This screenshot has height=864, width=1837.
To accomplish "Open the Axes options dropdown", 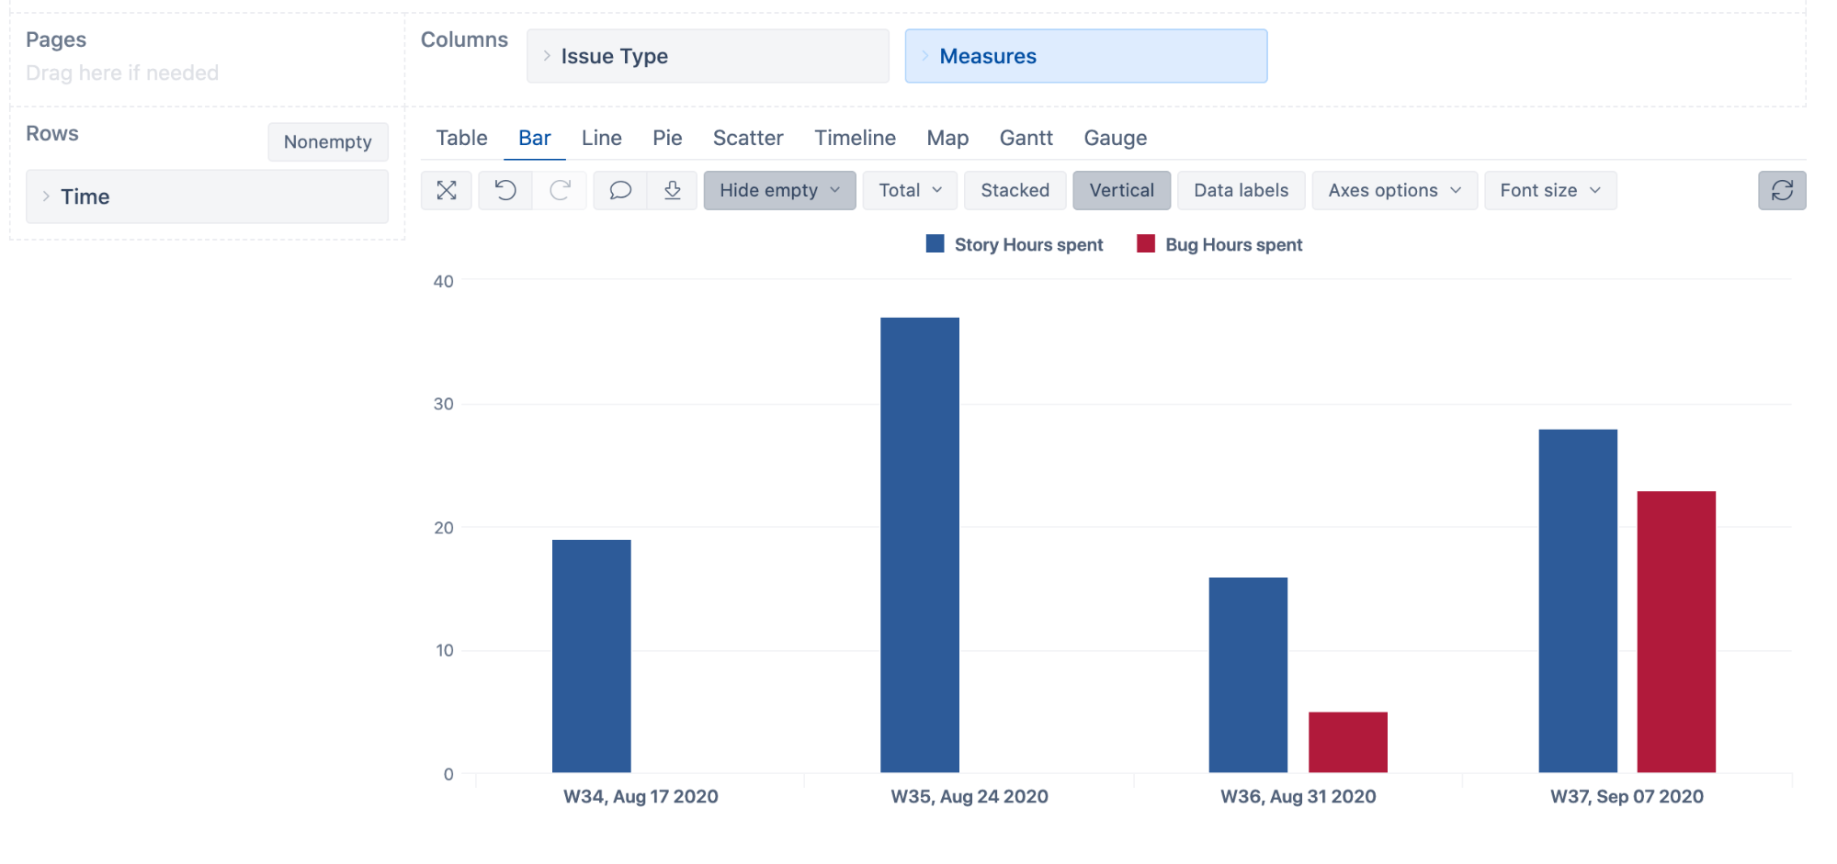I will (x=1393, y=190).
